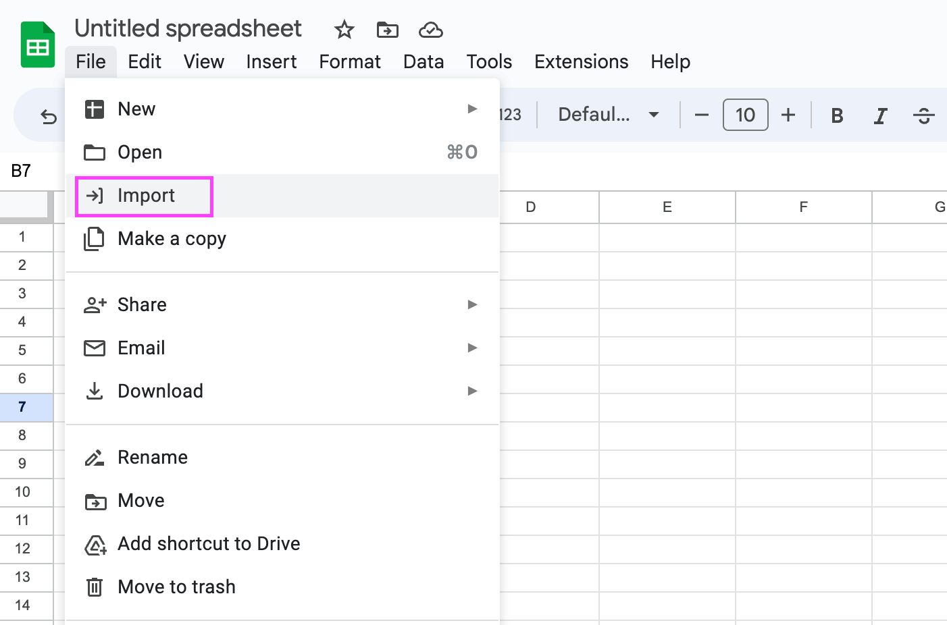Decrease the font size
This screenshot has width=947, height=625.
(701, 115)
